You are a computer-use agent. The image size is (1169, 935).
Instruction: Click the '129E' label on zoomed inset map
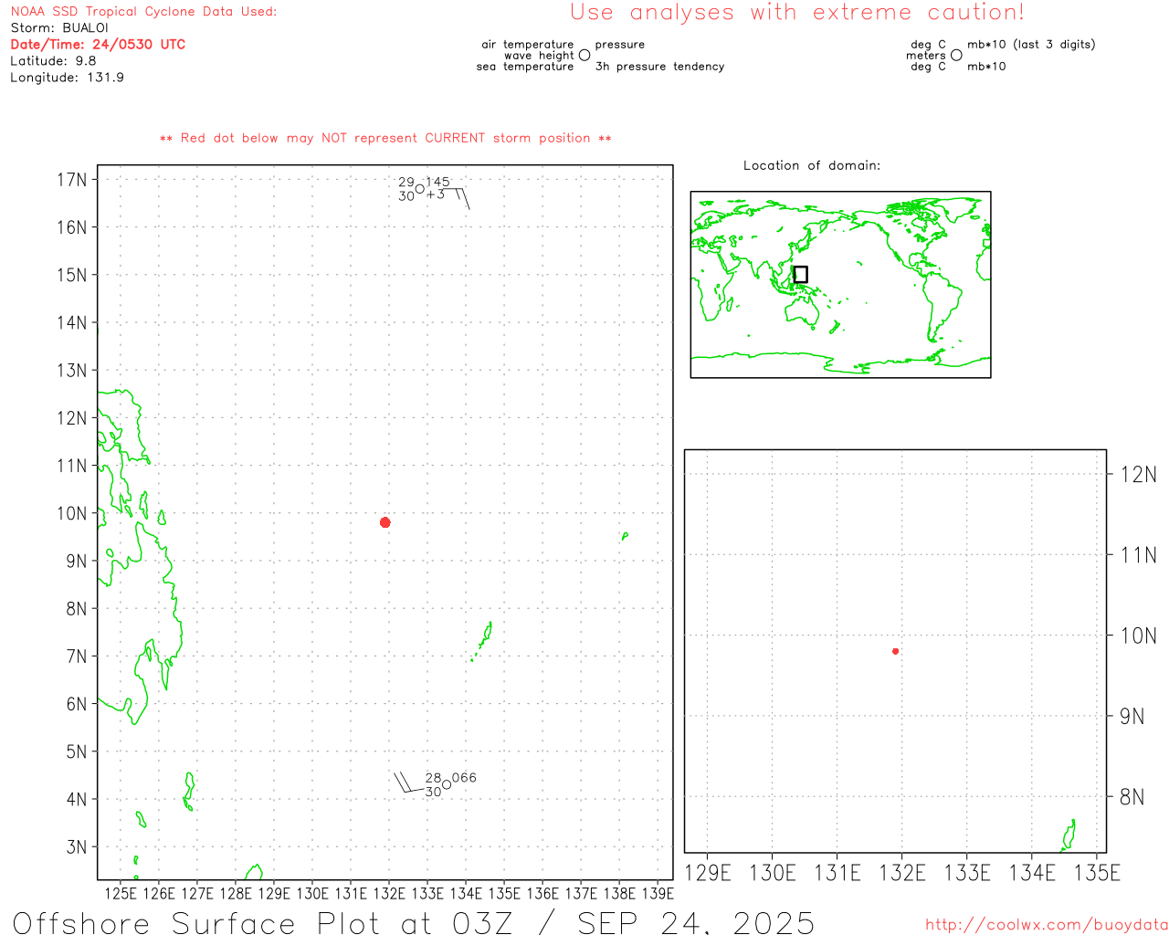[x=708, y=874]
